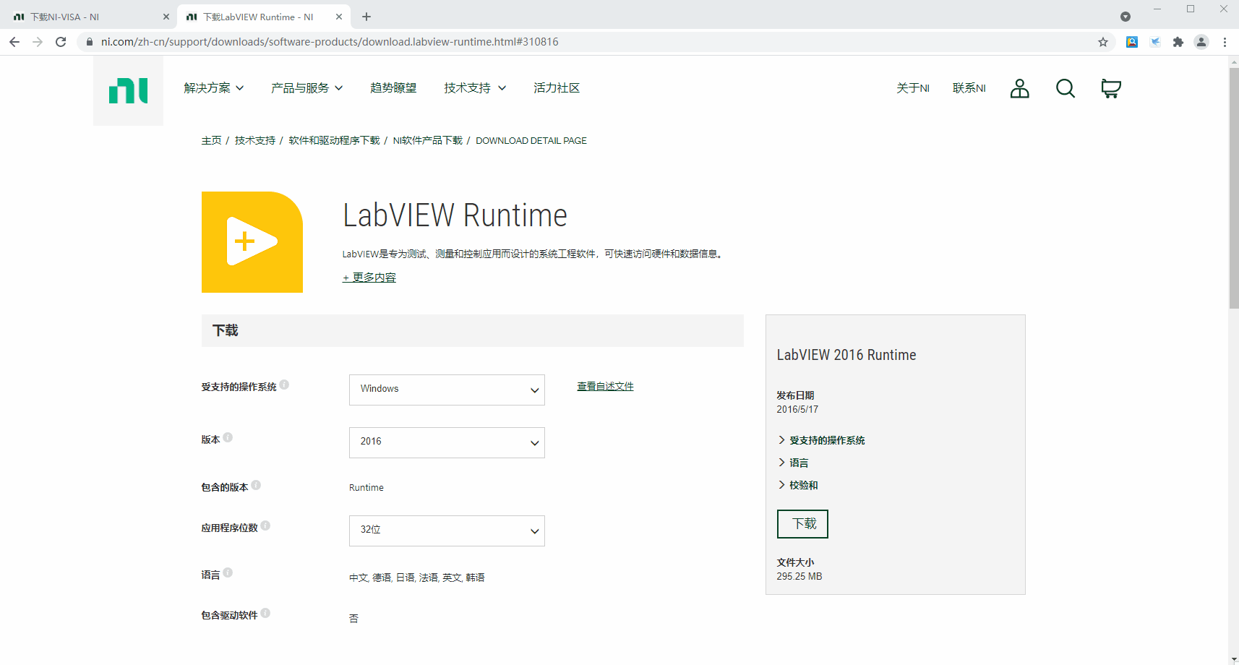Go to 主页 breadcrumb

pyautogui.click(x=211, y=141)
